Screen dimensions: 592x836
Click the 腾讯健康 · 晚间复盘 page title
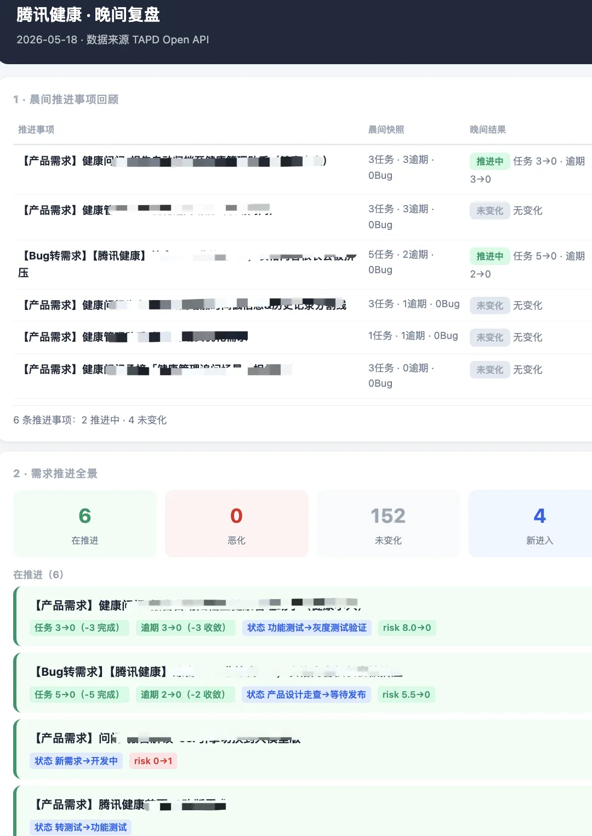(88, 15)
